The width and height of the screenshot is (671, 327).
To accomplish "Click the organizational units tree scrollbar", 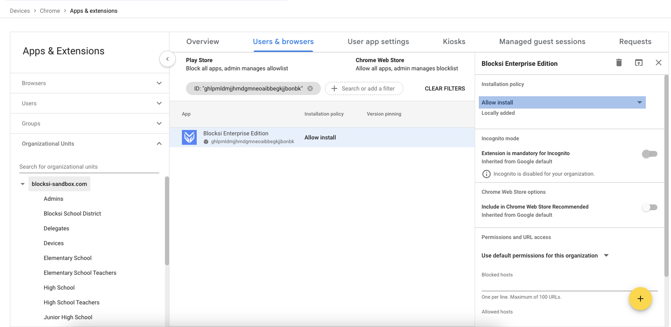I will pos(167,221).
